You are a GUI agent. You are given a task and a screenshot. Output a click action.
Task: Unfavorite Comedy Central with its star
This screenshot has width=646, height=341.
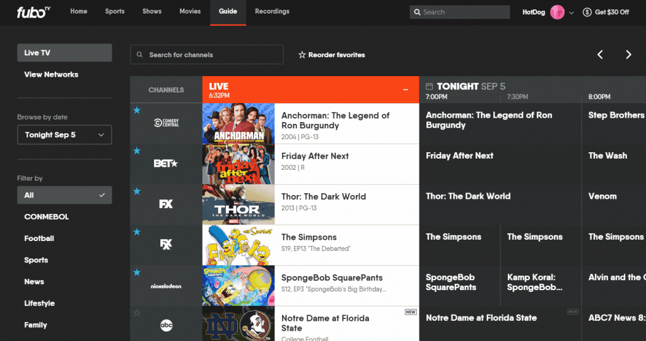point(136,111)
